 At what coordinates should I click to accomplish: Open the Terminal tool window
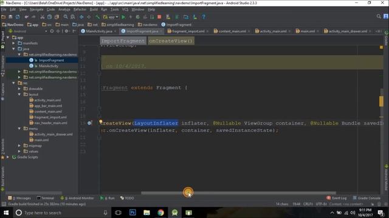[x=46, y=198]
